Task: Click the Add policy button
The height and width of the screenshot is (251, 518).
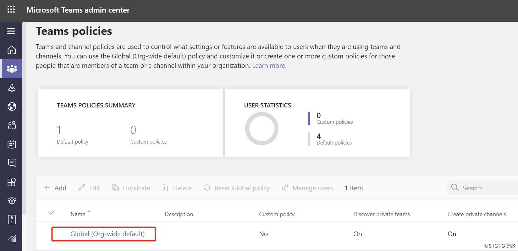Action: pyautogui.click(x=55, y=188)
